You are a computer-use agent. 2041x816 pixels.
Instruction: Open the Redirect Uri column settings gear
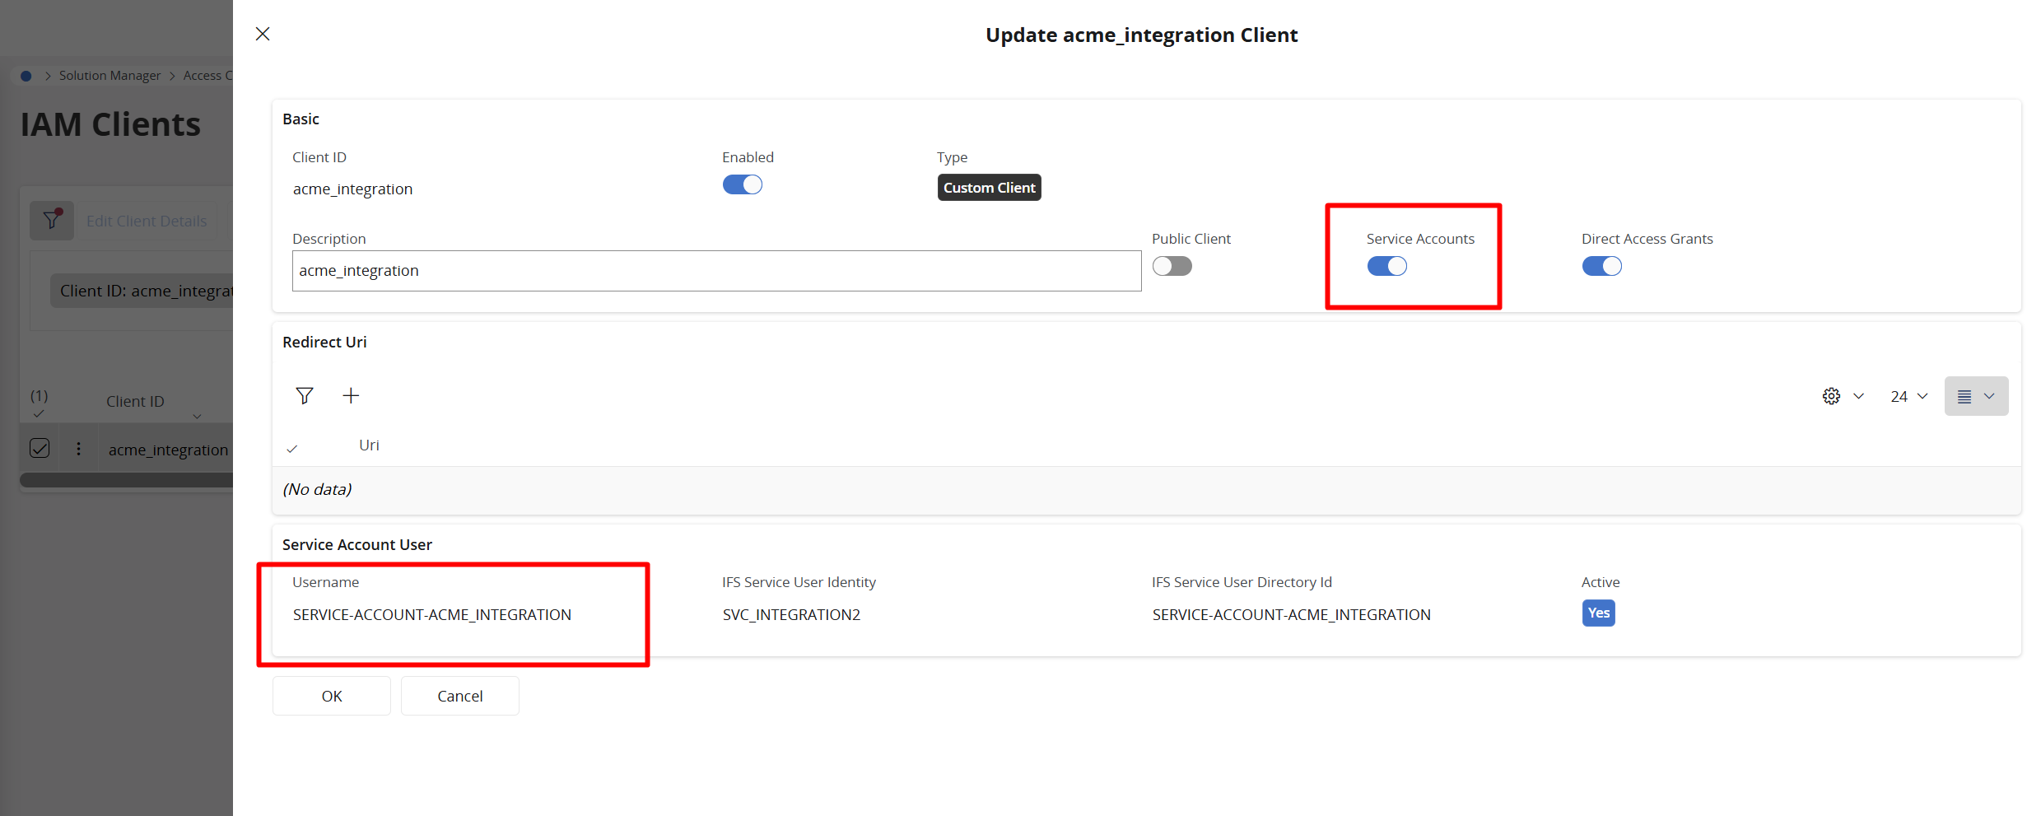point(1831,396)
